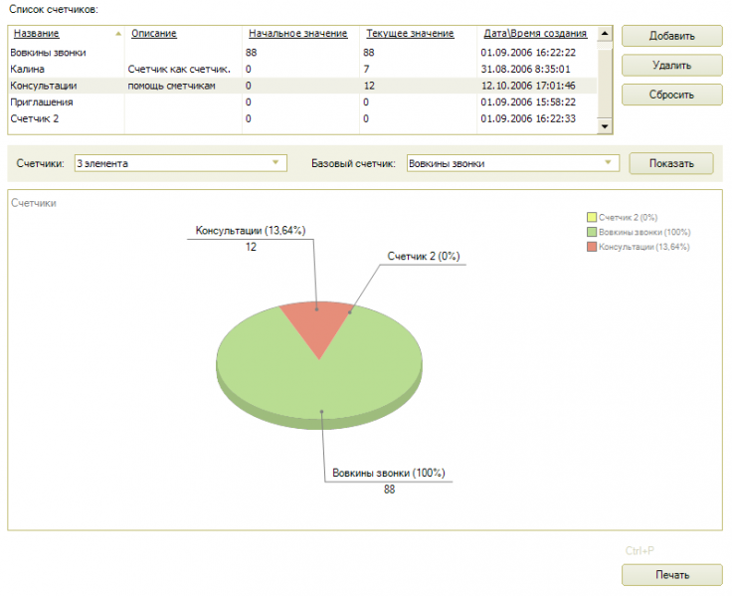Click the Печать button
The width and height of the screenshot is (732, 596).
pos(671,575)
